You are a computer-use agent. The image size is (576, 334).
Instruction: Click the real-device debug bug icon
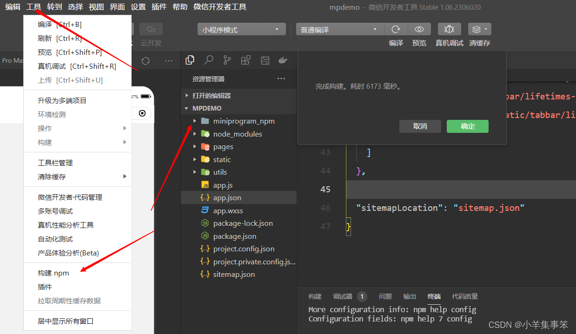click(449, 29)
